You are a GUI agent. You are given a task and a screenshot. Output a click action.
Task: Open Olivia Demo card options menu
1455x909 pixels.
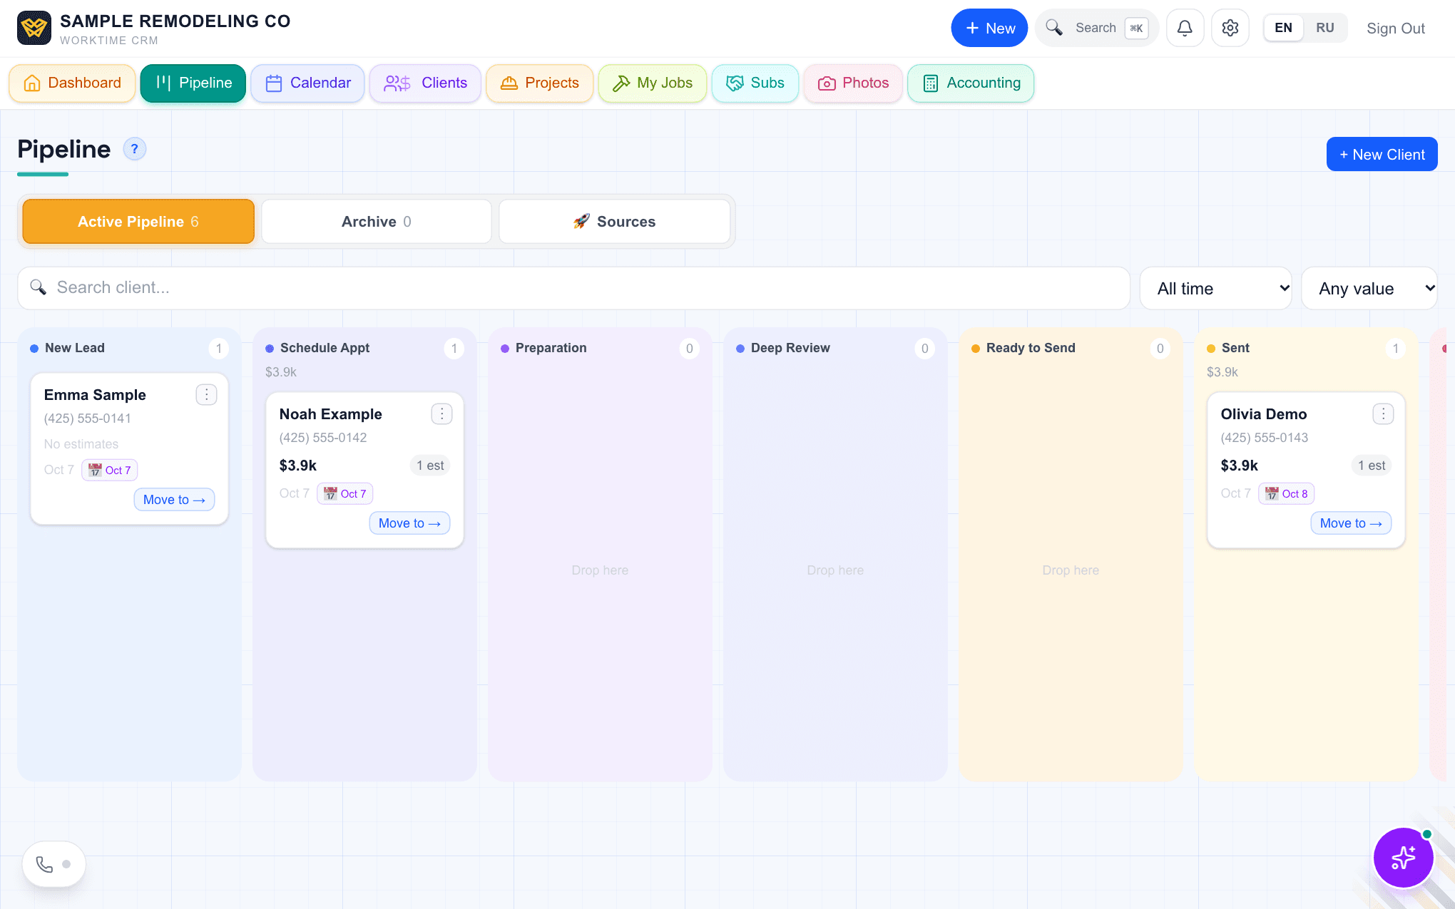pos(1383,414)
